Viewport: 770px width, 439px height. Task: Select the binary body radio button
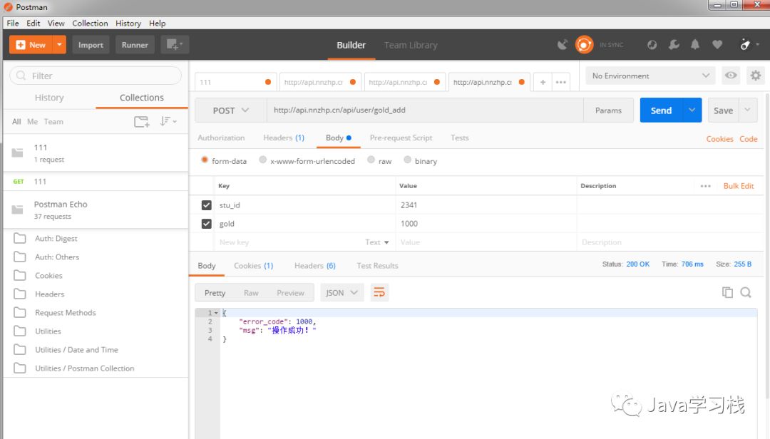click(407, 160)
